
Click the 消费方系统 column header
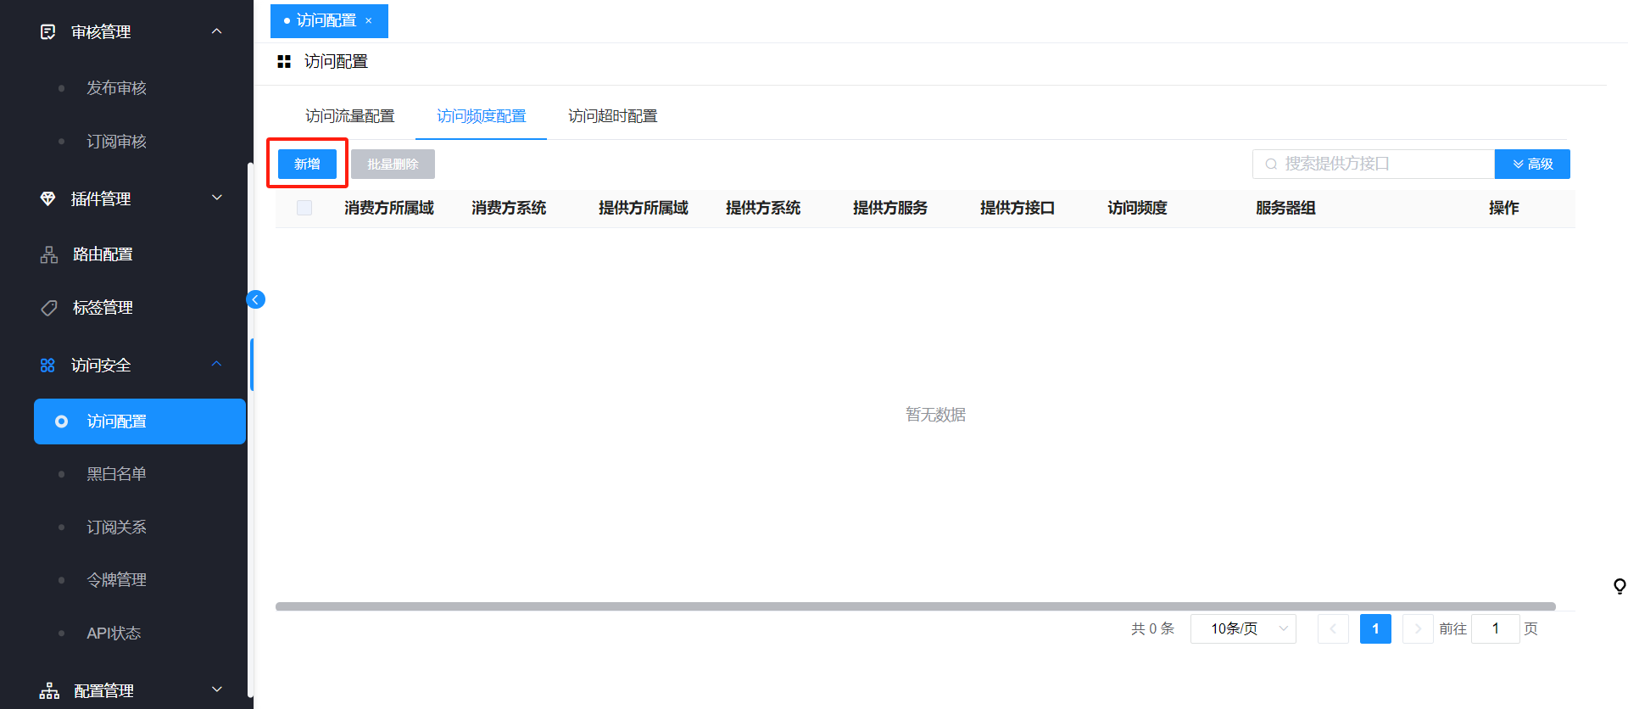pyautogui.click(x=509, y=208)
